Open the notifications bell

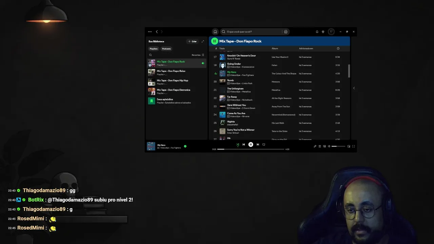tap(317, 32)
